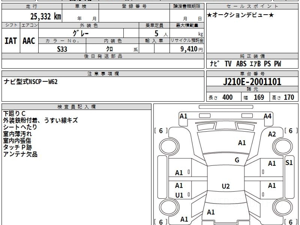The height and width of the screenshot is (225, 300).
Task: Click the 検査員記入欄 header
Action: (76, 106)
